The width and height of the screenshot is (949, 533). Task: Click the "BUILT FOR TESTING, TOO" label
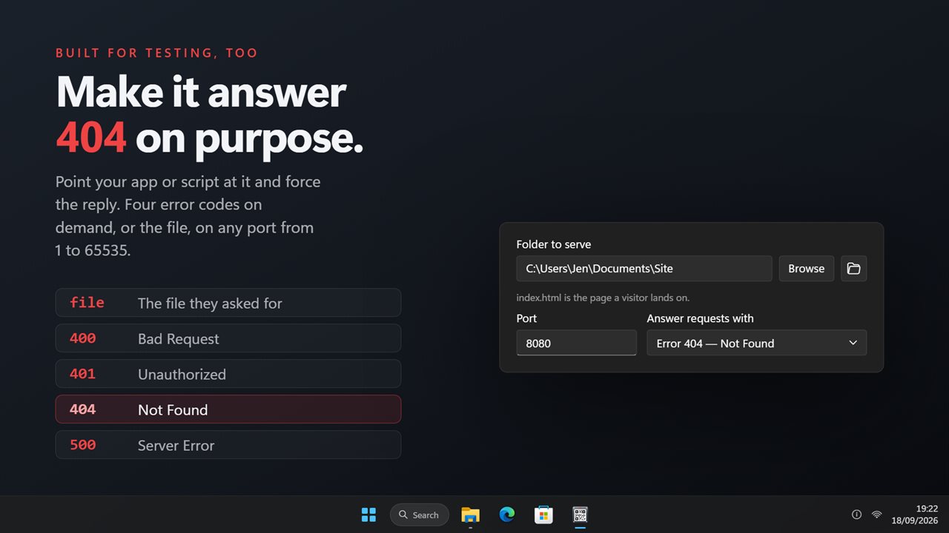pyautogui.click(x=157, y=53)
